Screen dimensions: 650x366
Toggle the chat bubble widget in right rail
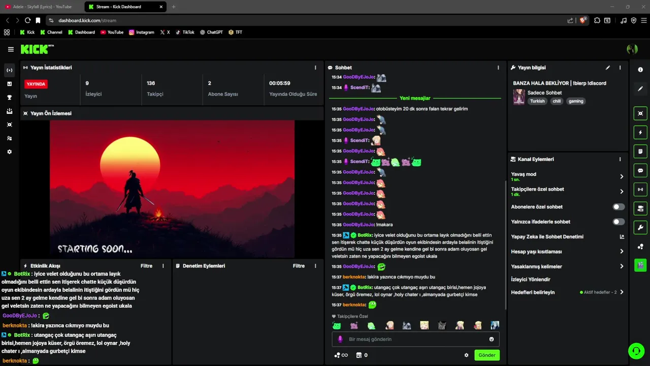click(x=640, y=170)
